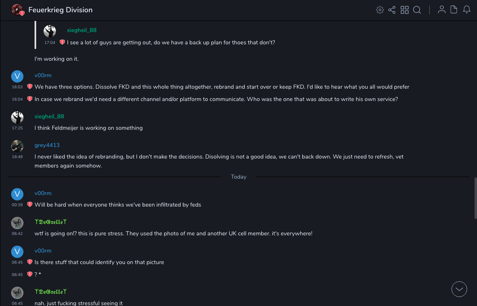Open the files document icon

coord(454,10)
